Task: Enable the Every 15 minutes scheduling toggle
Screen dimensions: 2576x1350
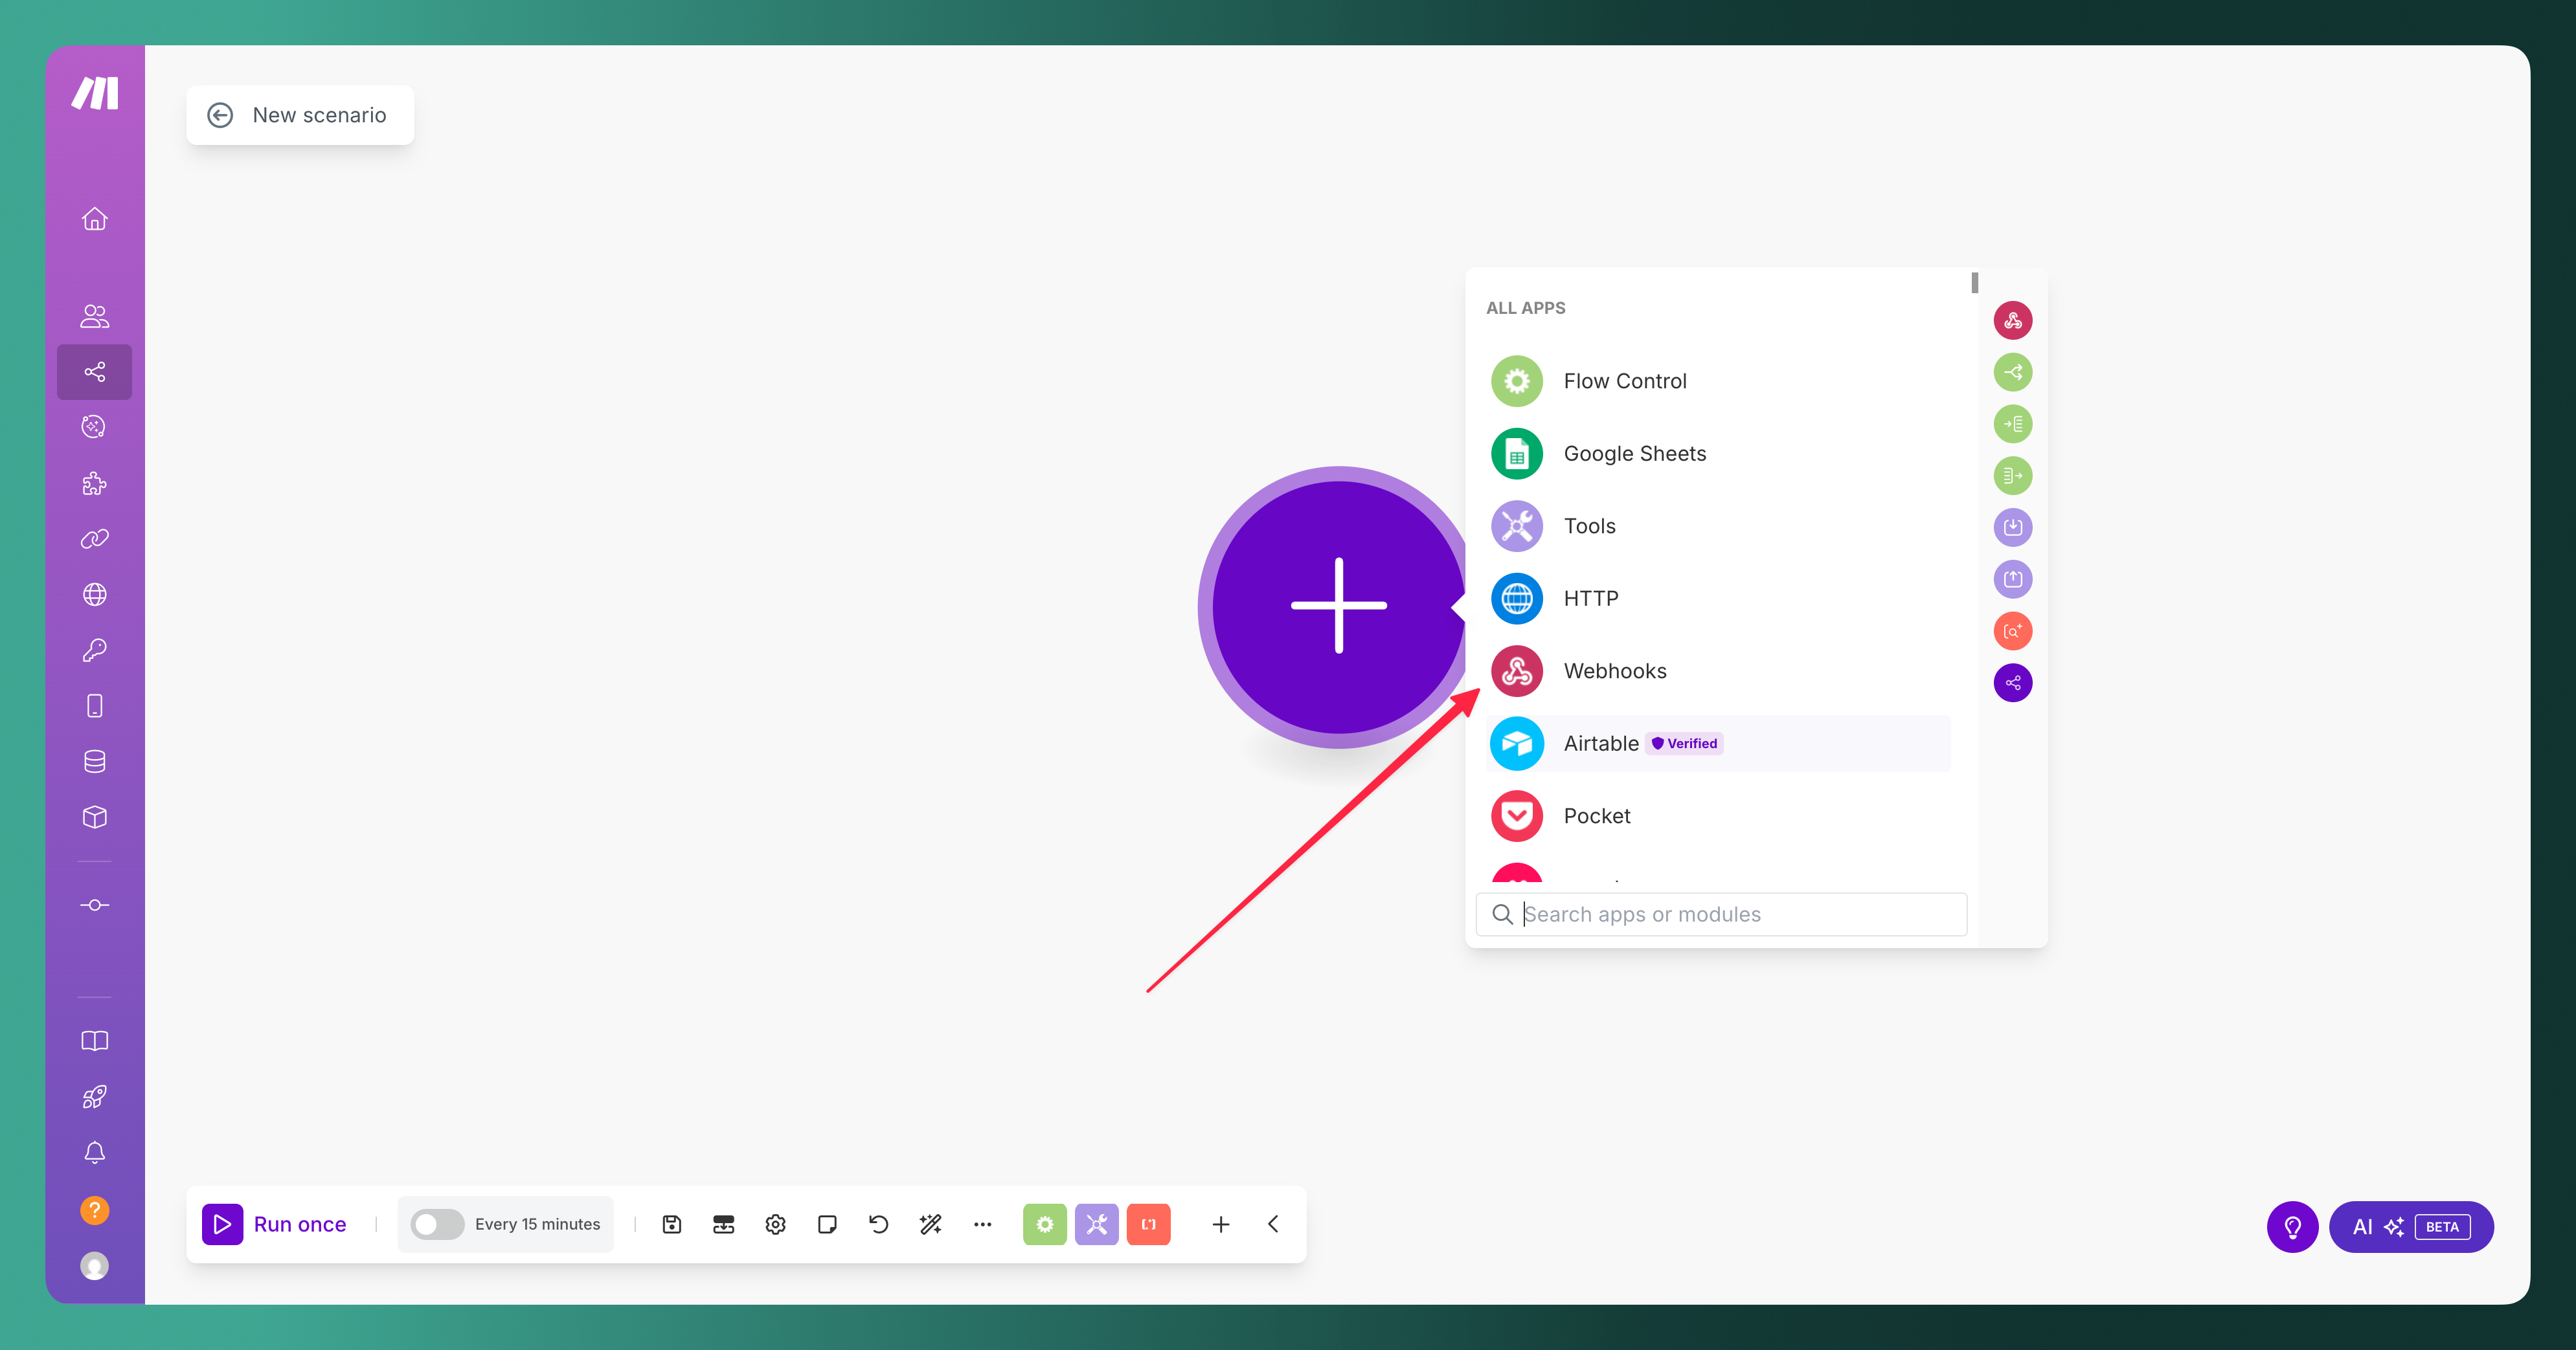Action: (x=437, y=1223)
